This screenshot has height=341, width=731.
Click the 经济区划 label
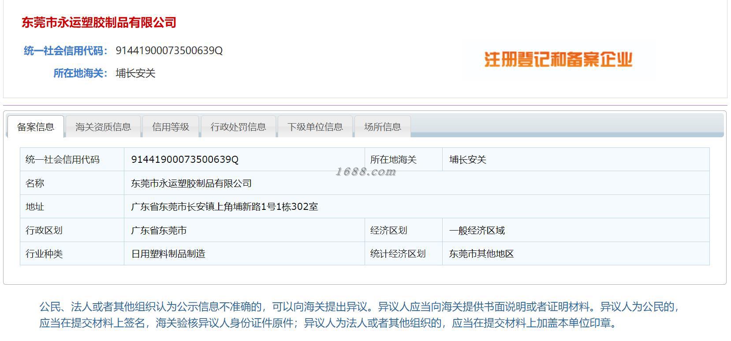pyautogui.click(x=389, y=230)
